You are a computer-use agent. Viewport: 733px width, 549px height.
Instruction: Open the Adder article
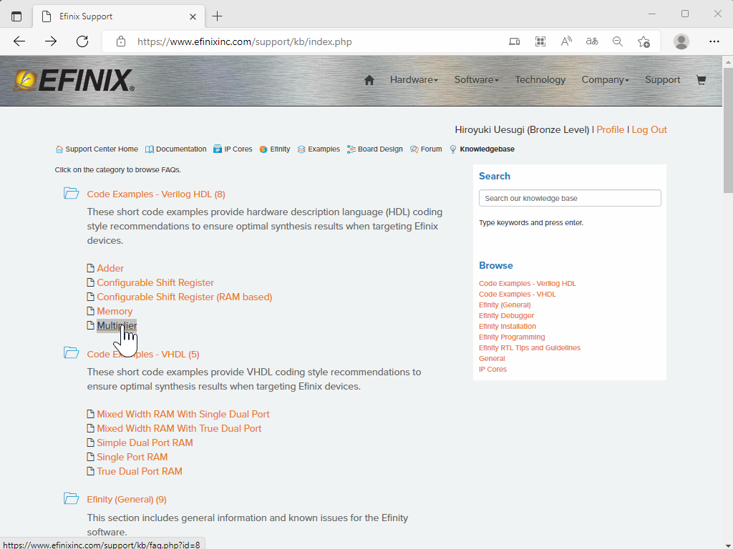click(x=110, y=269)
